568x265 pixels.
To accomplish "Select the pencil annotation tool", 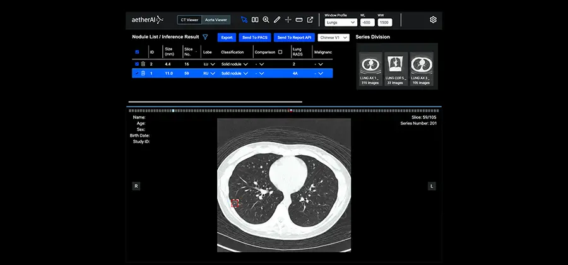I will coord(277,20).
